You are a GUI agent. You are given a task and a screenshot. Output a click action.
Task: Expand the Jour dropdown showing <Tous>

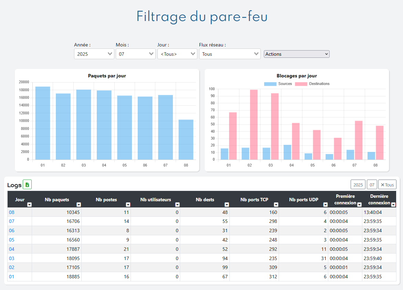tap(177, 54)
